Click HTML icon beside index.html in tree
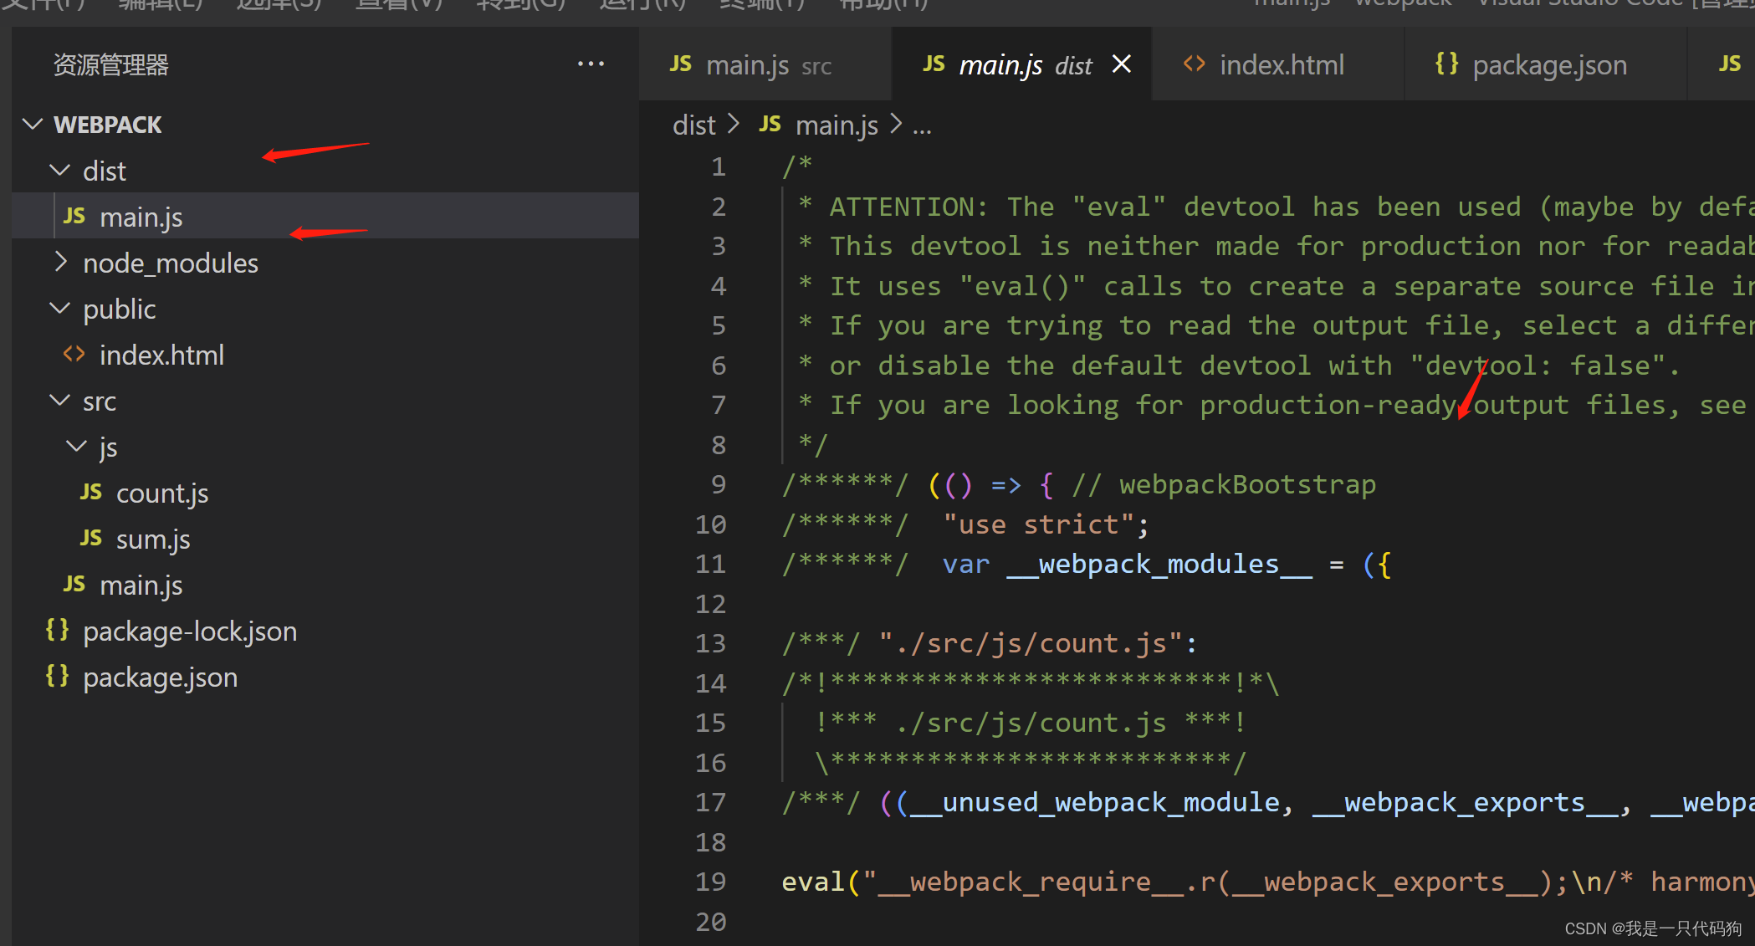The height and width of the screenshot is (946, 1755). click(74, 355)
